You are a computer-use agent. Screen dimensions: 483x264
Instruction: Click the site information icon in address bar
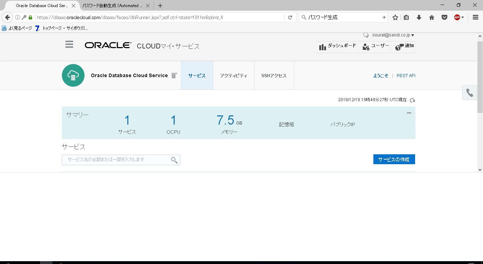point(17,17)
